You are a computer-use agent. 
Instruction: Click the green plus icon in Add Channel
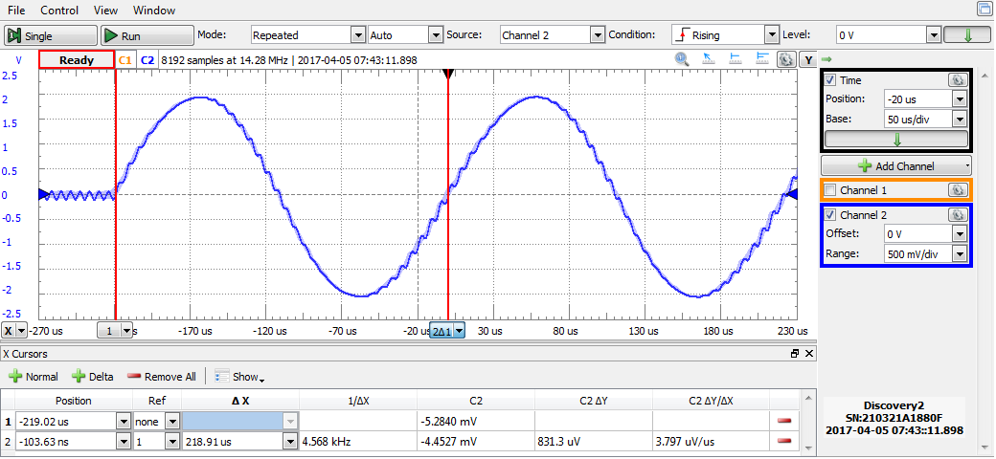[864, 166]
